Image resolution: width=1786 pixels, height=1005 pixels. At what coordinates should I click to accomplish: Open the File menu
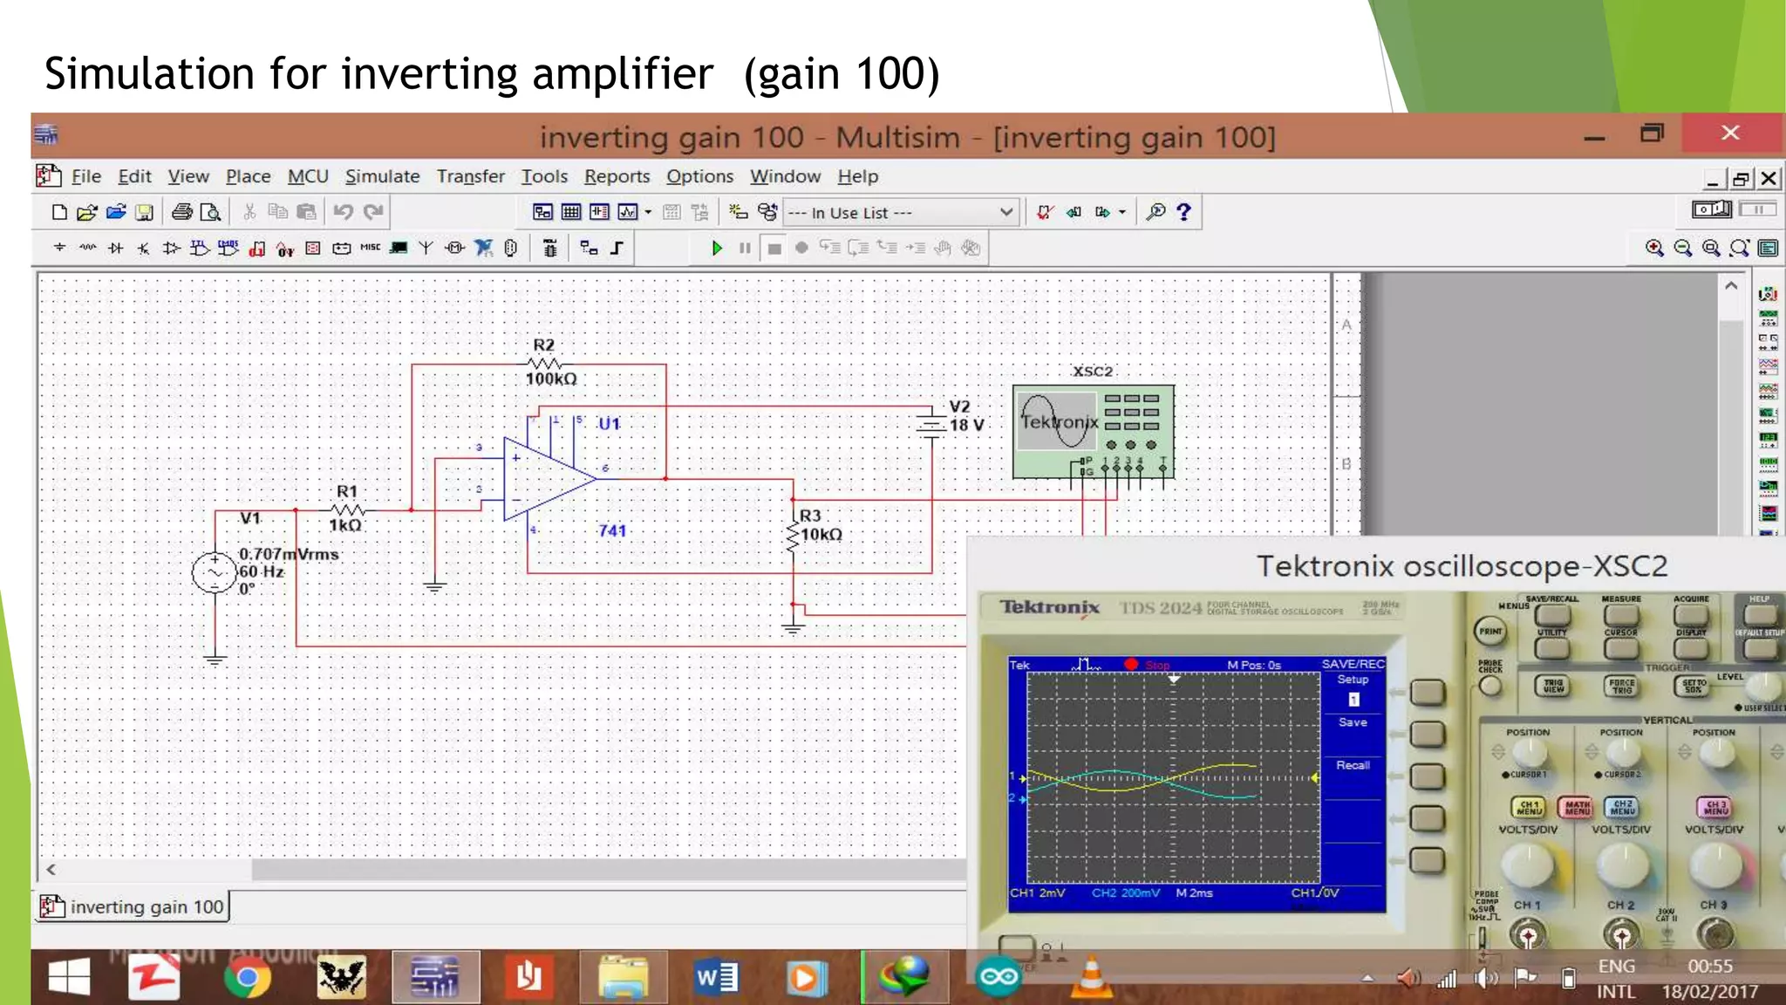coord(85,176)
